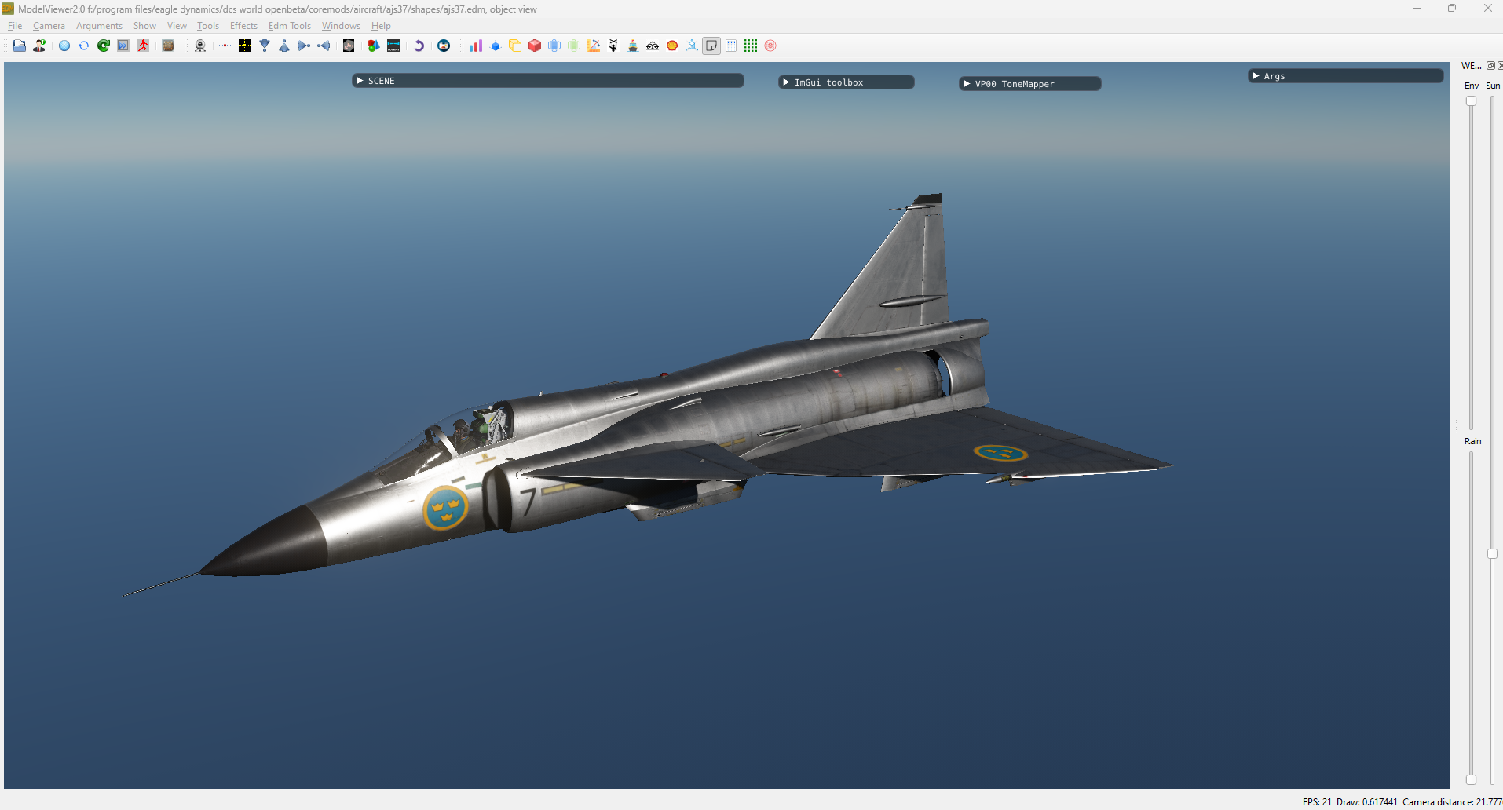Click the brown wooden crate icon
The width and height of the screenshot is (1503, 810).
click(168, 46)
